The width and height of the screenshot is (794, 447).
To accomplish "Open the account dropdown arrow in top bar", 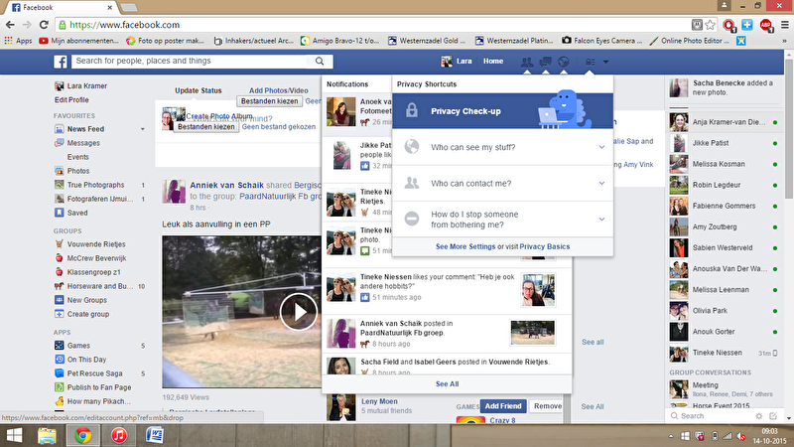I will (604, 62).
